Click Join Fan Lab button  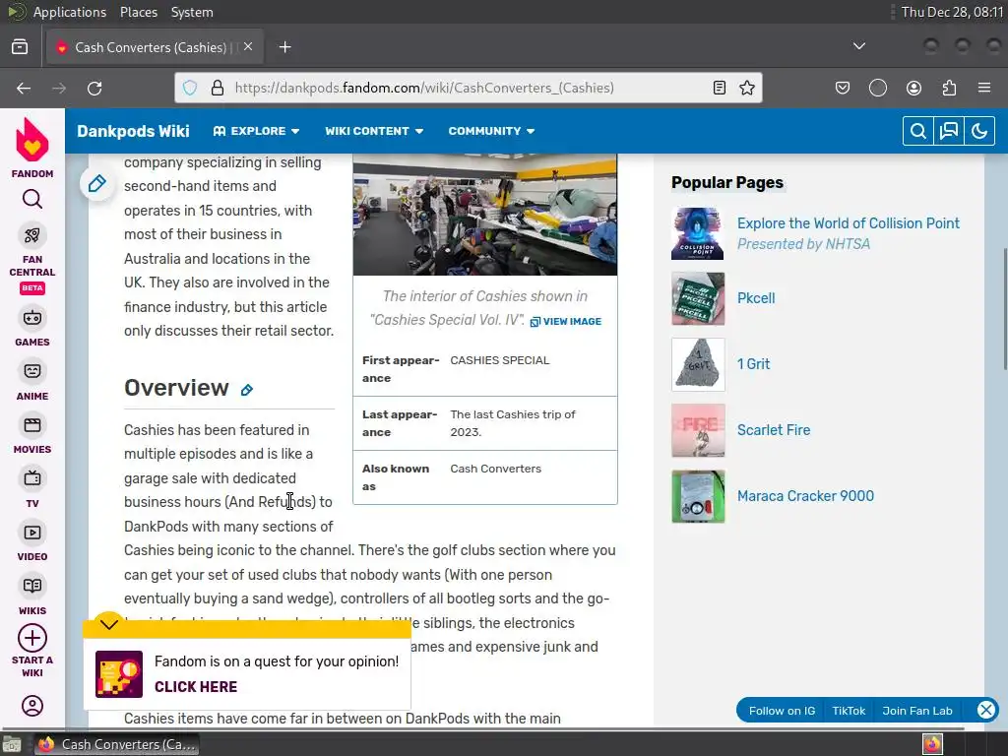click(x=917, y=711)
